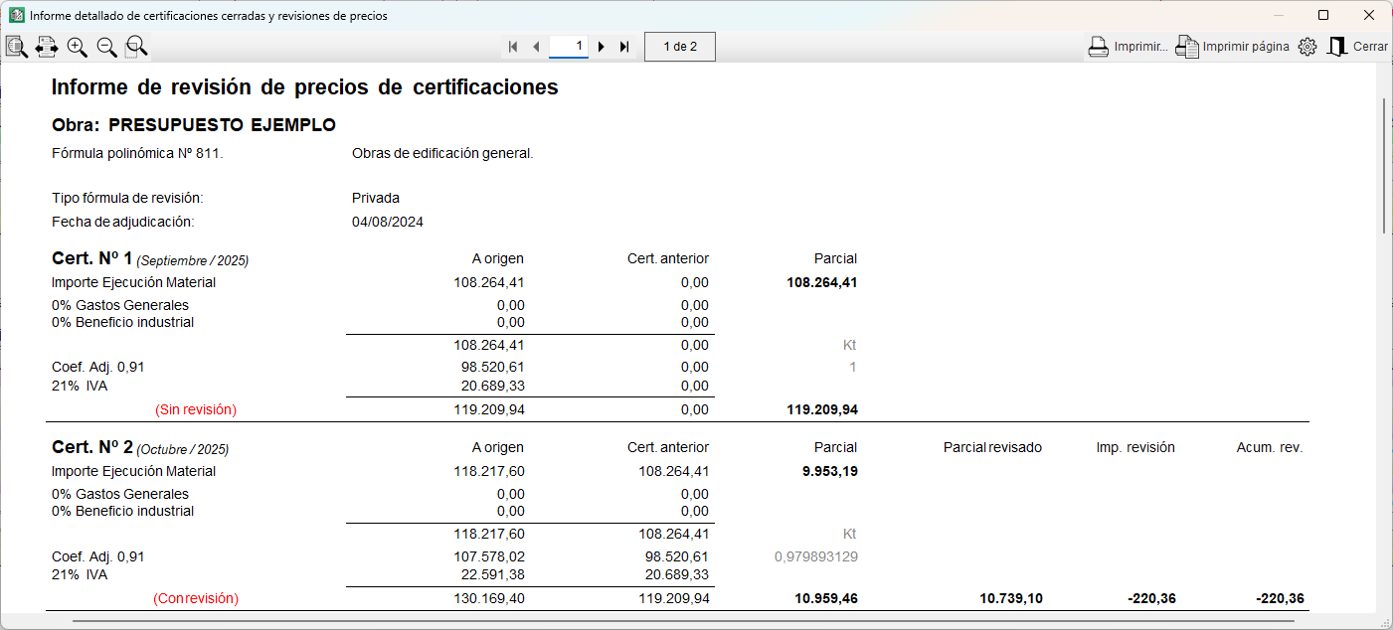Click the Kt value 0,979893129
Viewport: 1393px width, 630px height.
click(815, 556)
